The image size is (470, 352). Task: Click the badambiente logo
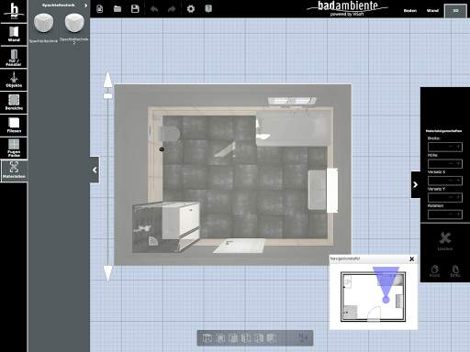click(x=348, y=8)
